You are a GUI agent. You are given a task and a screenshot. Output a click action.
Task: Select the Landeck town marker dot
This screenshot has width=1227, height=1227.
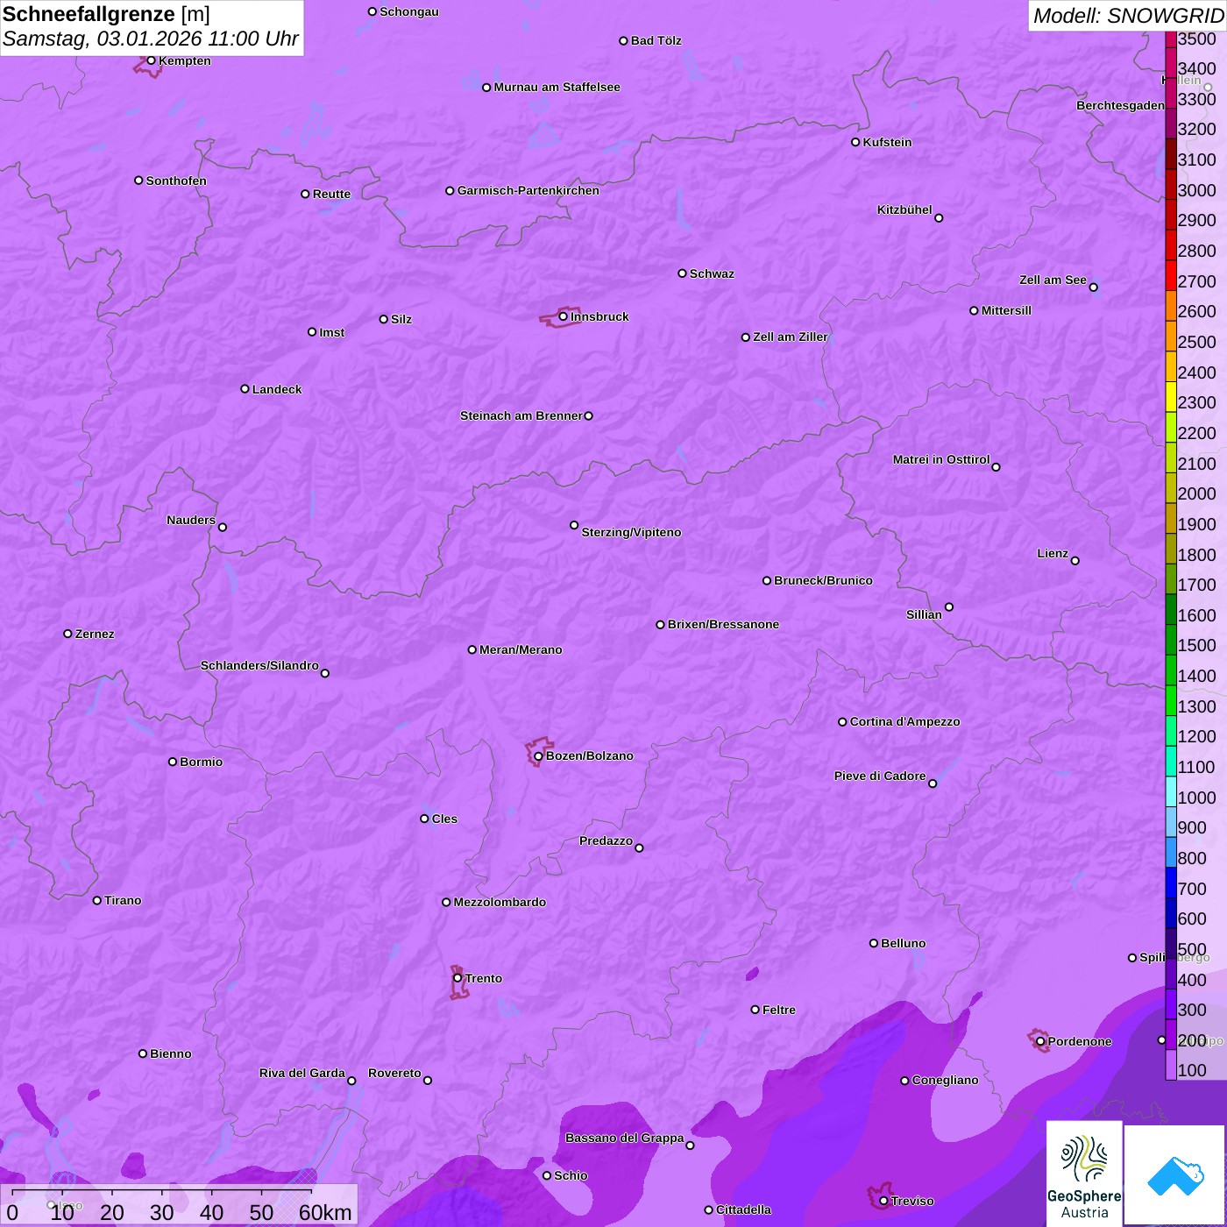pos(245,389)
